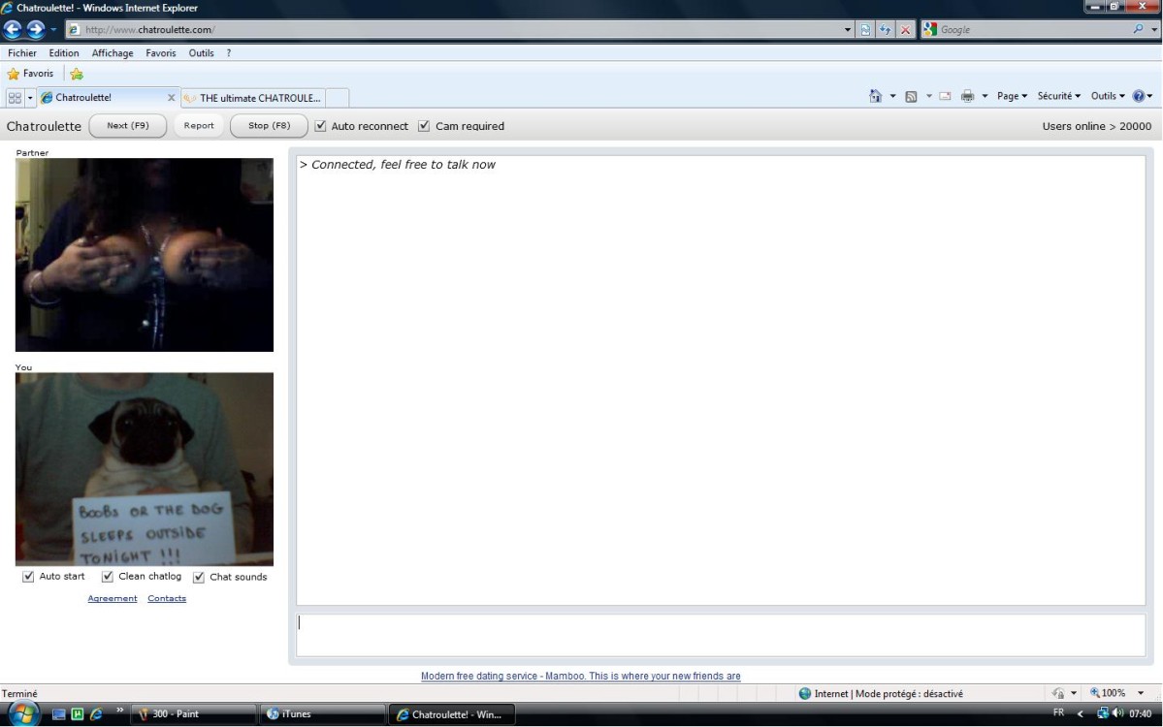Image resolution: width=1163 pixels, height=727 pixels.
Task: Open the Page dropdown menu
Action: [x=1012, y=96]
